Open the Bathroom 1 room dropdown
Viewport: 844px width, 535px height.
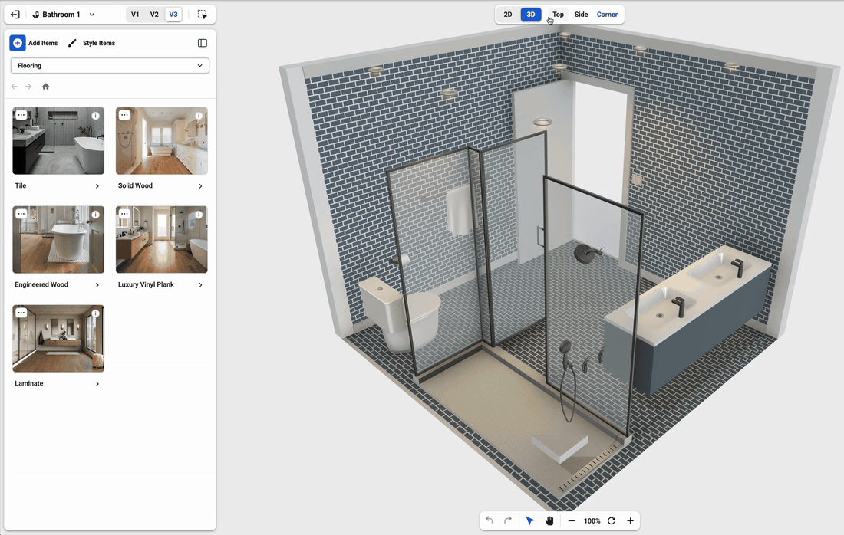[x=64, y=15]
